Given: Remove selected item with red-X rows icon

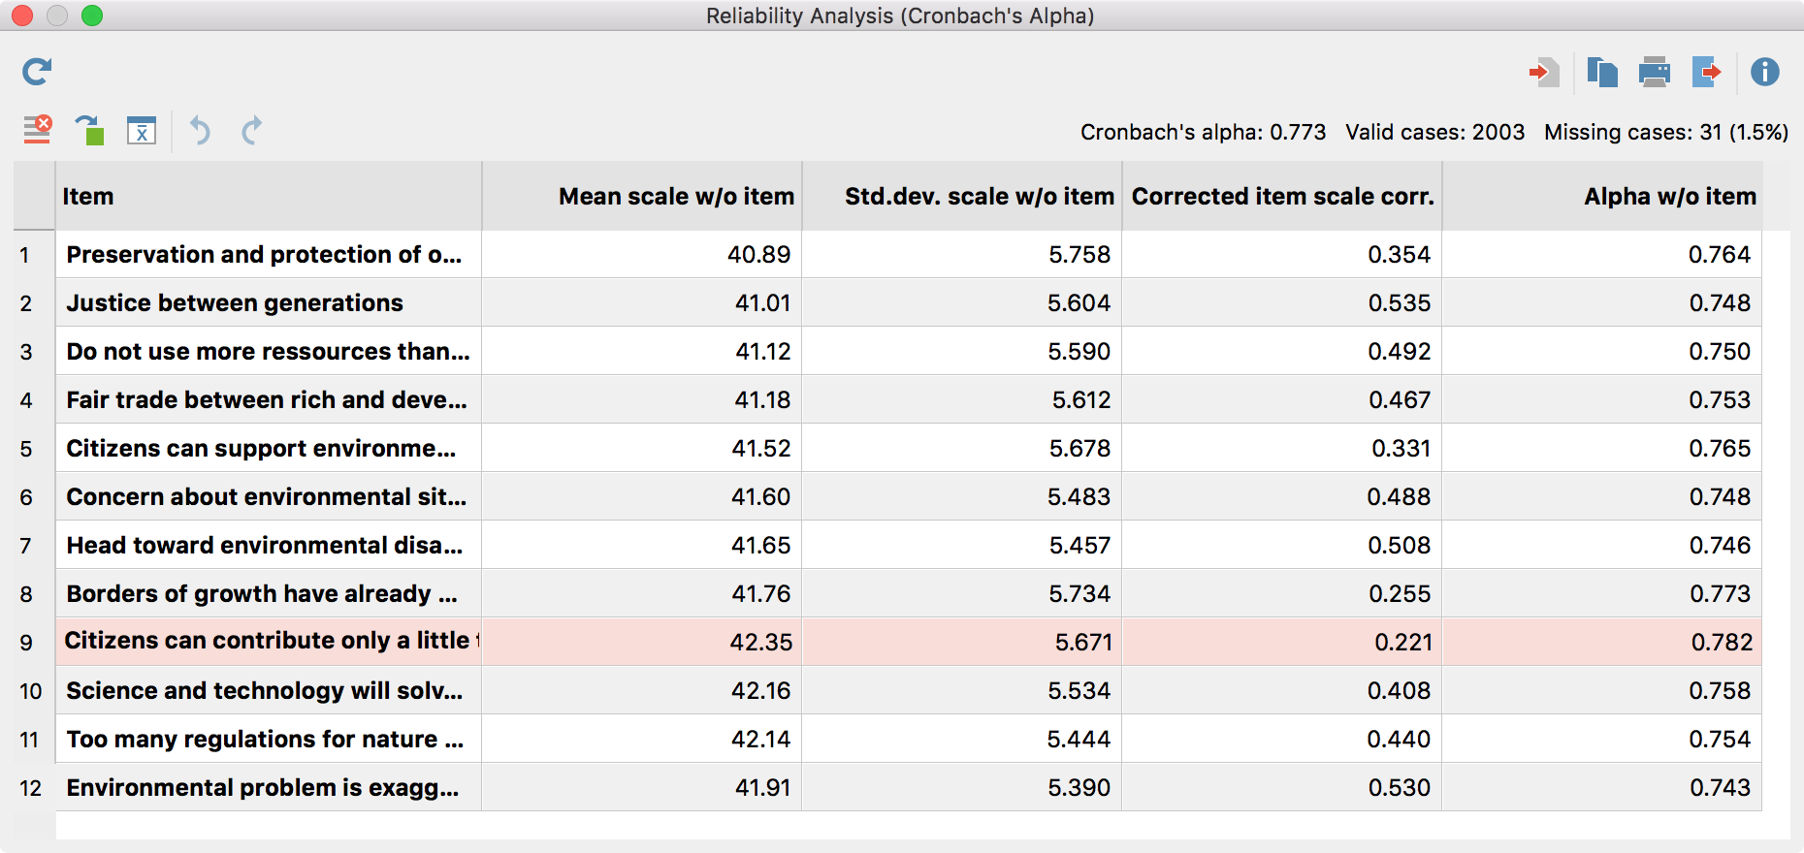Looking at the screenshot, I should point(37,130).
